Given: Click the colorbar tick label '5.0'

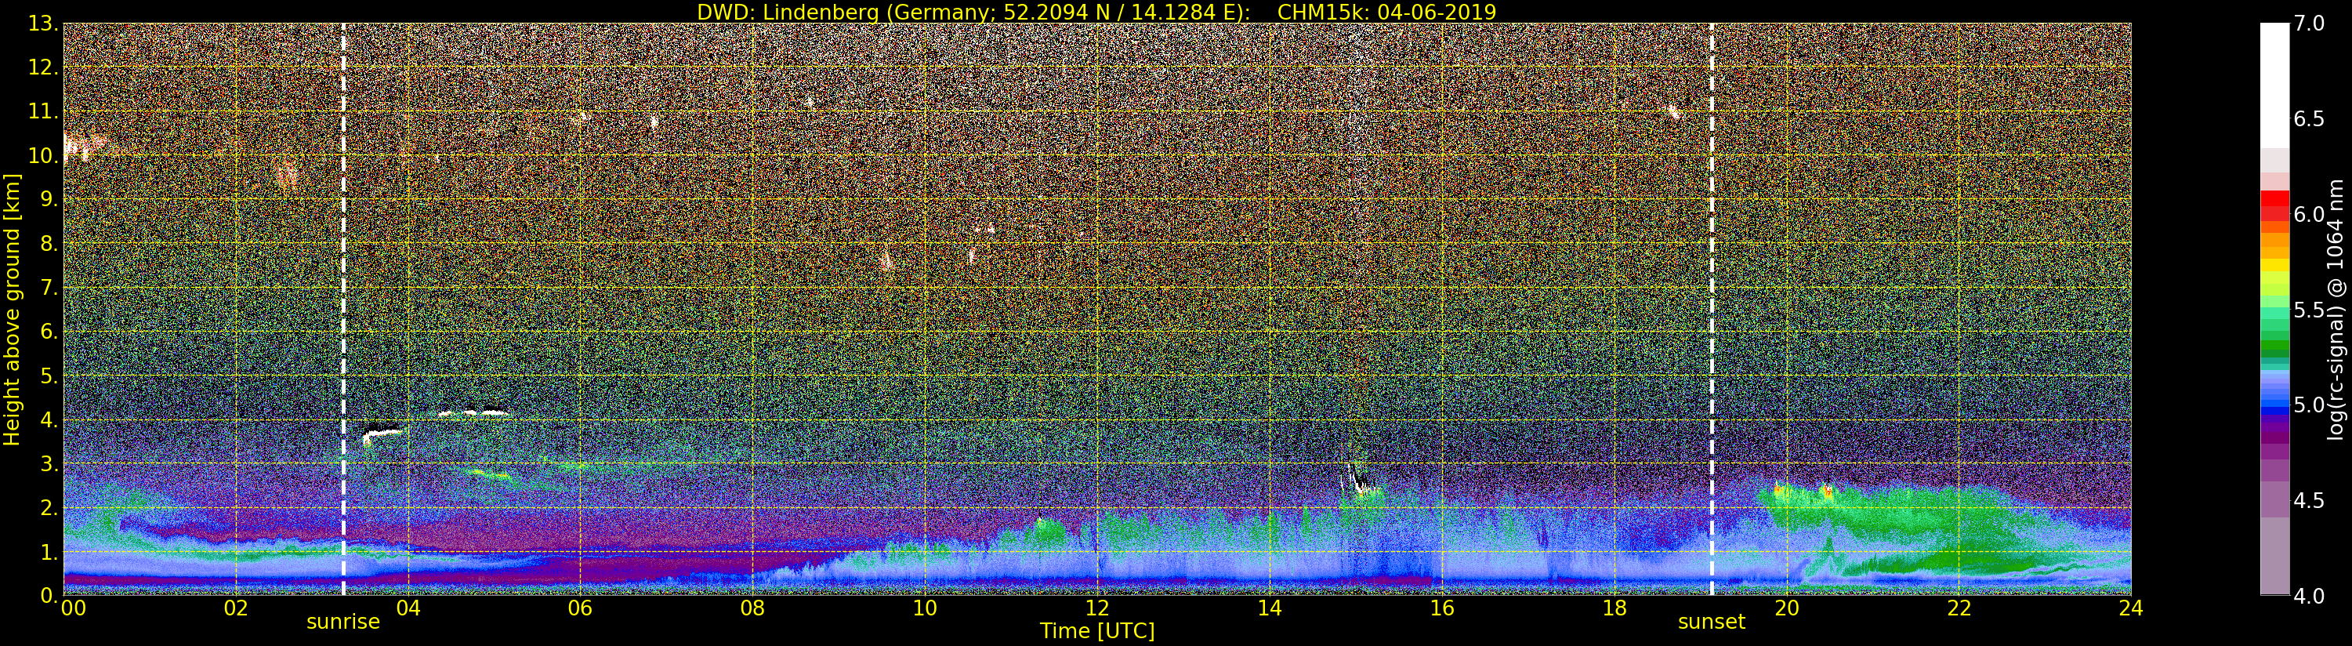Looking at the screenshot, I should (2309, 405).
